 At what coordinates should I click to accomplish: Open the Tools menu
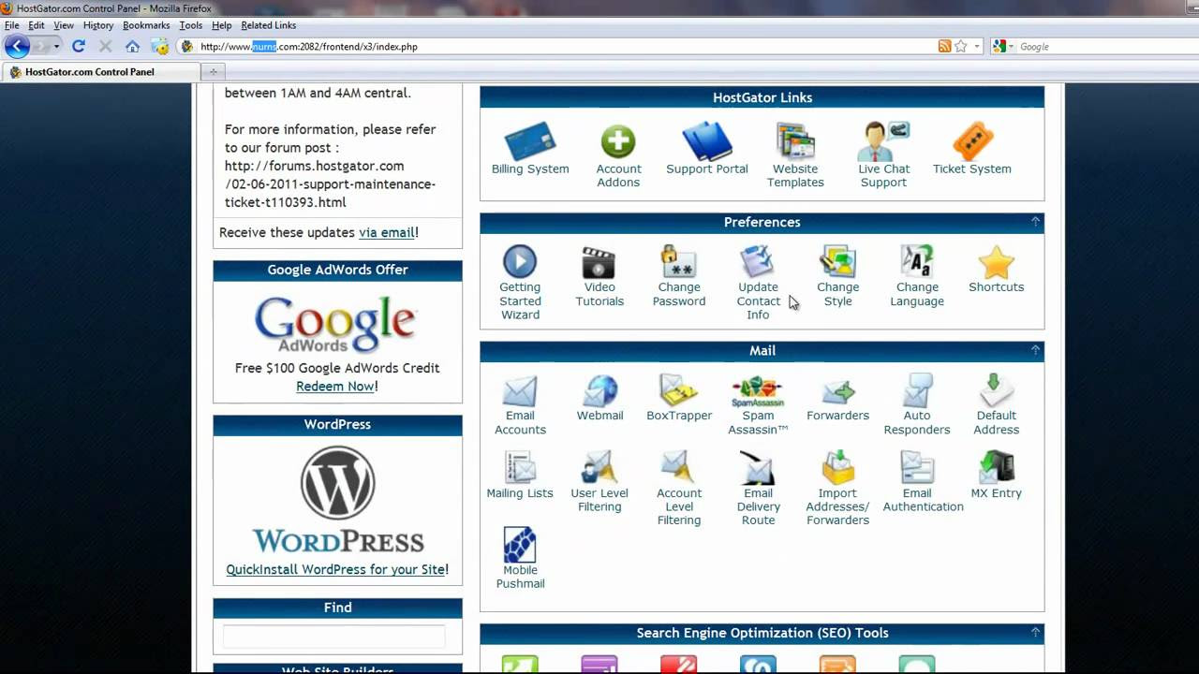pos(191,25)
